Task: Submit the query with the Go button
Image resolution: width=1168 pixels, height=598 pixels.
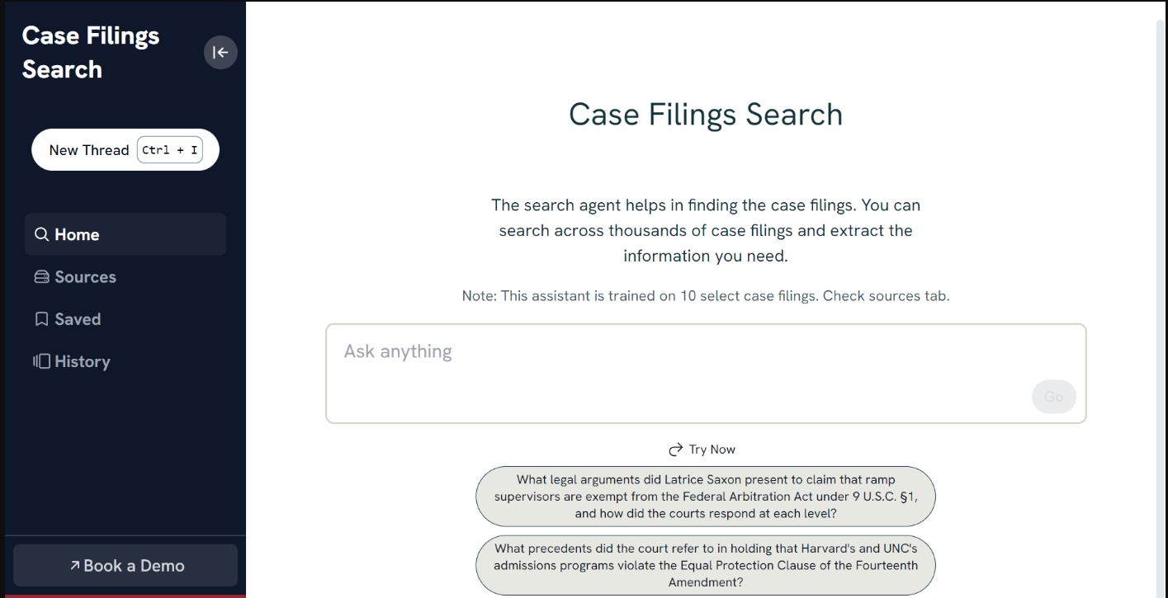Action: pyautogui.click(x=1054, y=397)
